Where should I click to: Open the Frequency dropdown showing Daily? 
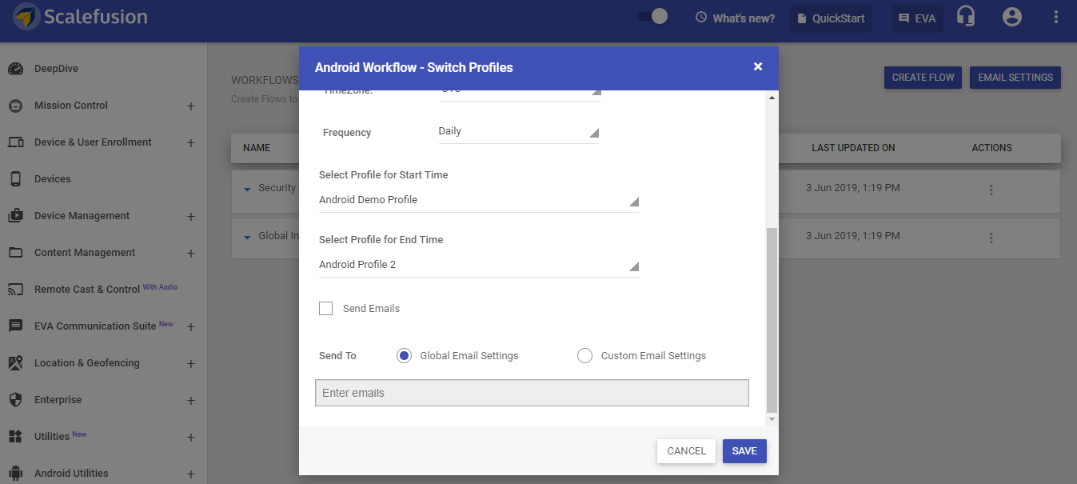tap(519, 132)
